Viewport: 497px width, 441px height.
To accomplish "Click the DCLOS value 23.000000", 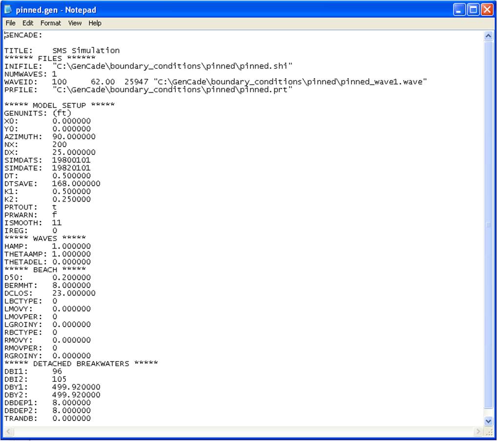I will [74, 293].
